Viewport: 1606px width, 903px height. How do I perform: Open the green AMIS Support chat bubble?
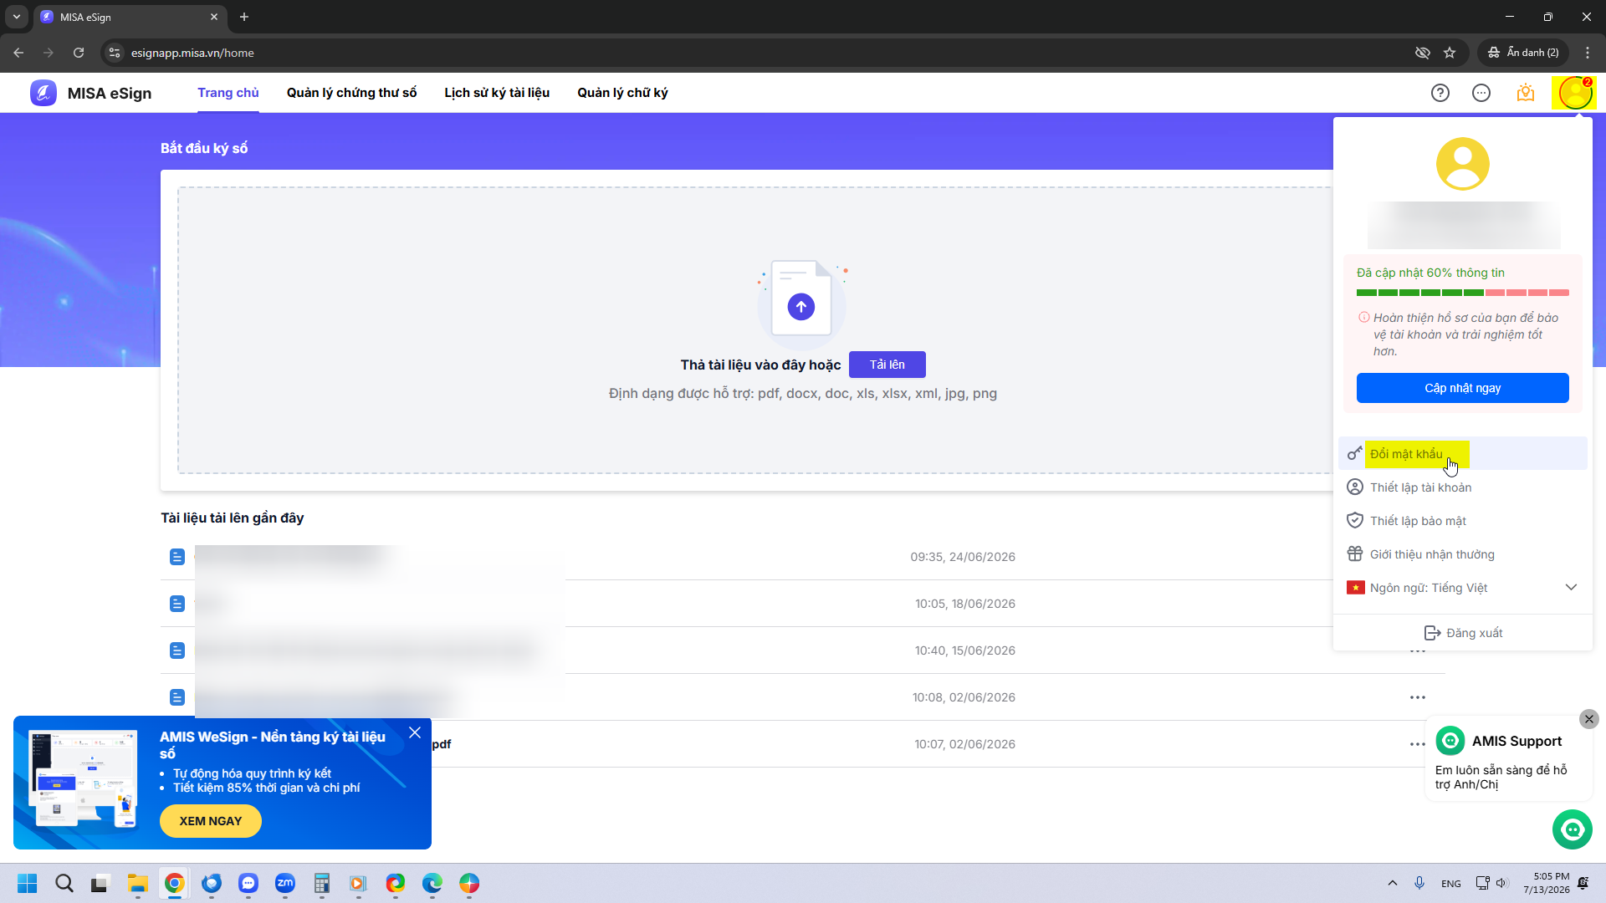tap(1573, 829)
